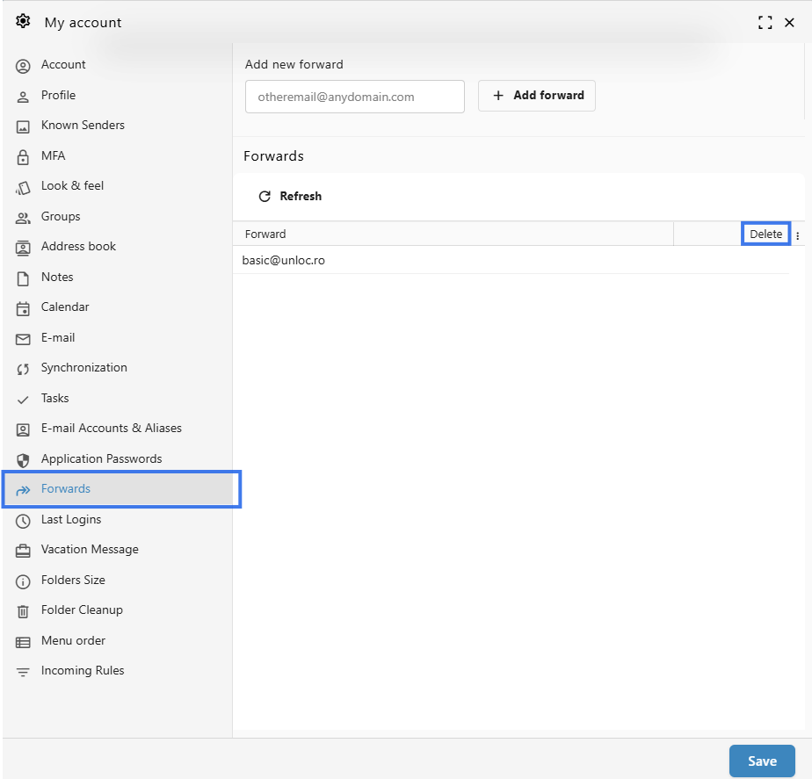Click the Add forward button
Screen dimensions: 812x779
(536, 96)
